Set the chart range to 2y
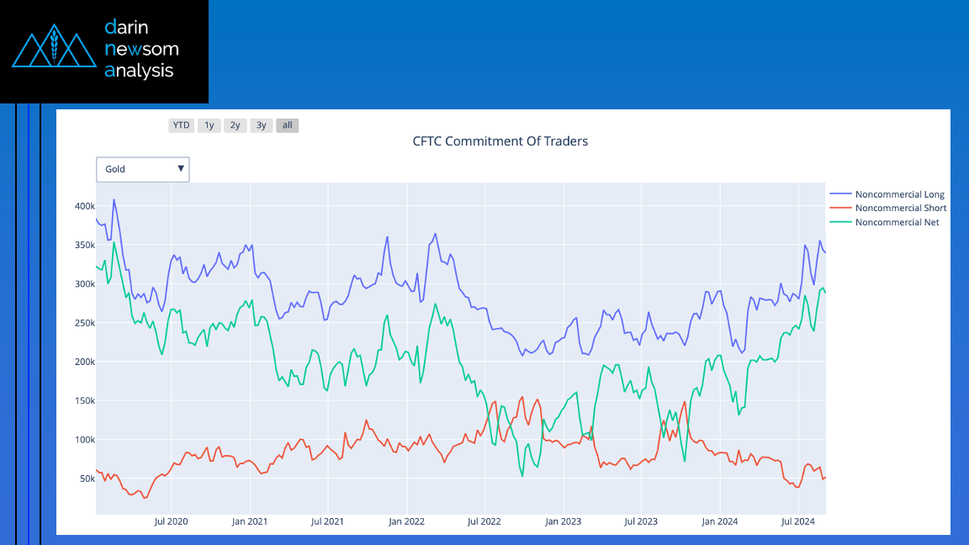Viewport: 969px width, 545px height. tap(236, 125)
